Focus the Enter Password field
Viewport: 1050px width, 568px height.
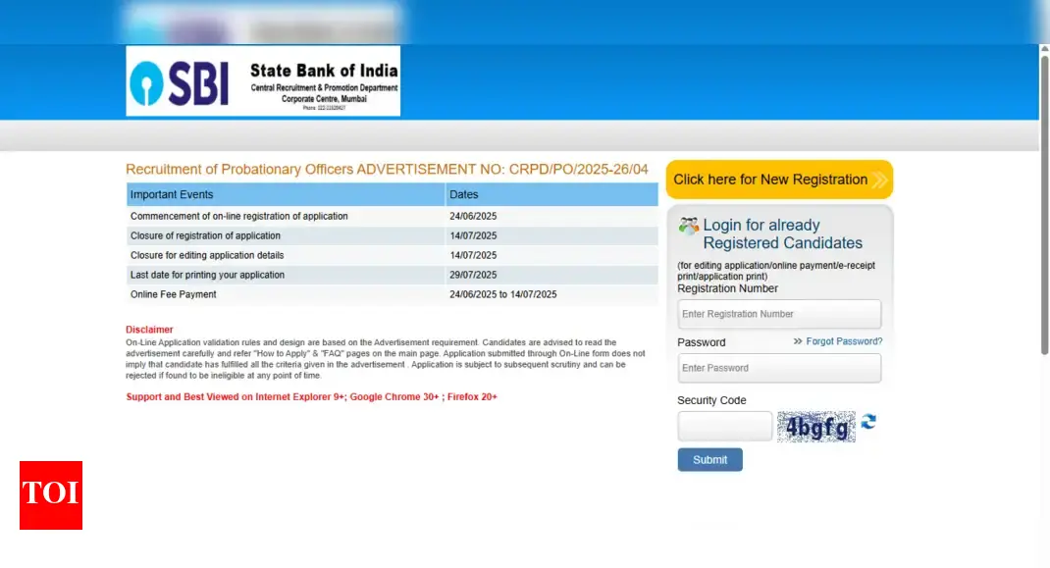point(779,369)
